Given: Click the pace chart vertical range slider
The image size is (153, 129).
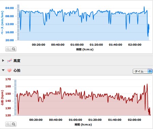Looking at the screenshot, I should point(18,22).
